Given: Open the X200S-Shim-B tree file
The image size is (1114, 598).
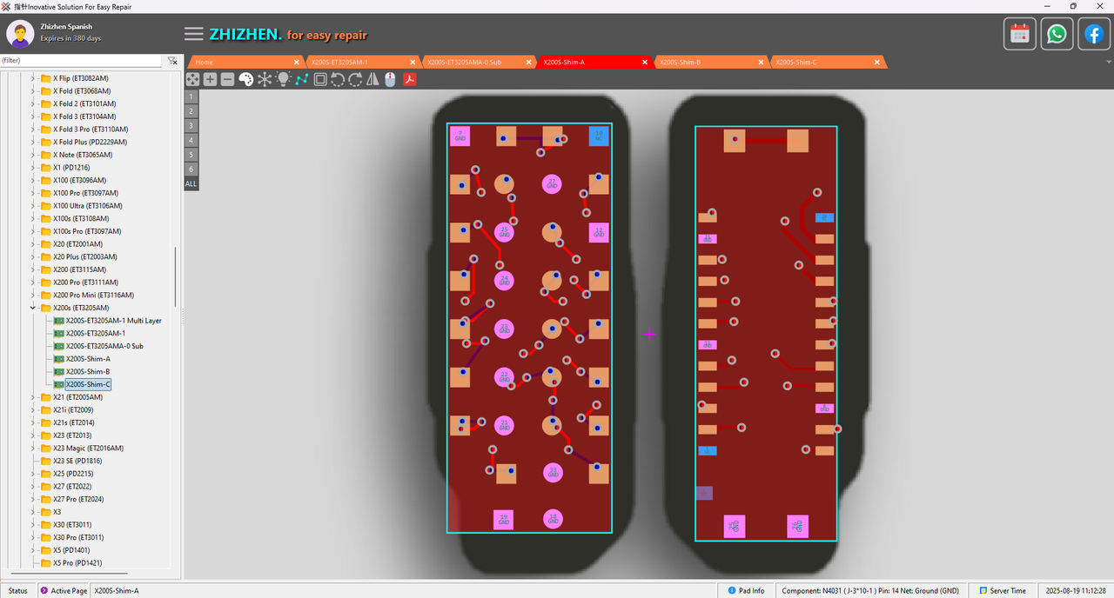Looking at the screenshot, I should (88, 371).
